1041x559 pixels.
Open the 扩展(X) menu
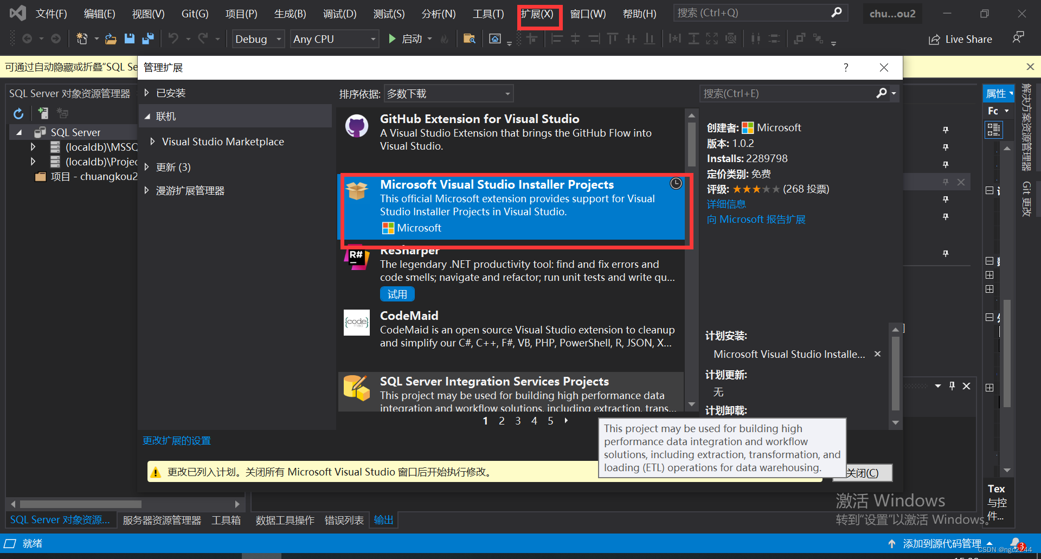pos(538,14)
